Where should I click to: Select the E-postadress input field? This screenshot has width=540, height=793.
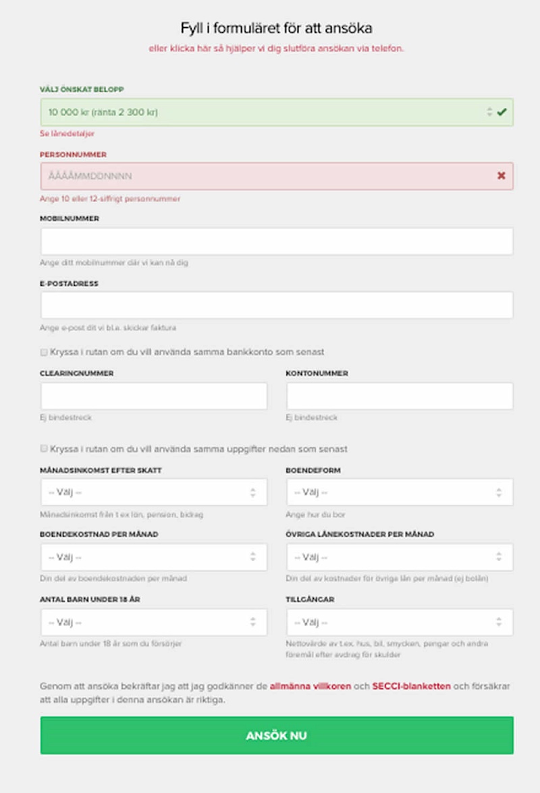point(277,305)
